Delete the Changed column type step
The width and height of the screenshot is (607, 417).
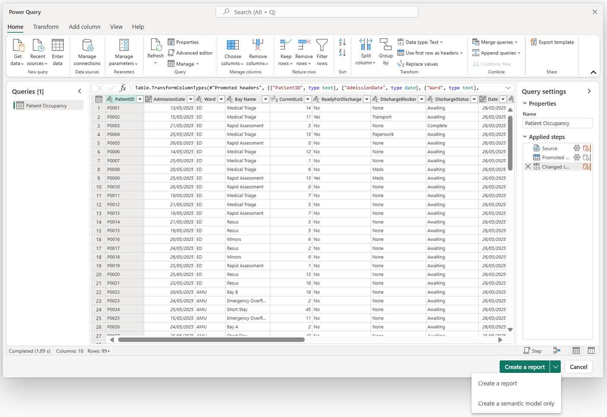click(528, 167)
